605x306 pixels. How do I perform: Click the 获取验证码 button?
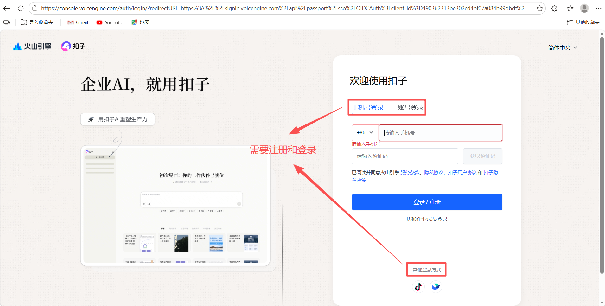click(x=482, y=156)
